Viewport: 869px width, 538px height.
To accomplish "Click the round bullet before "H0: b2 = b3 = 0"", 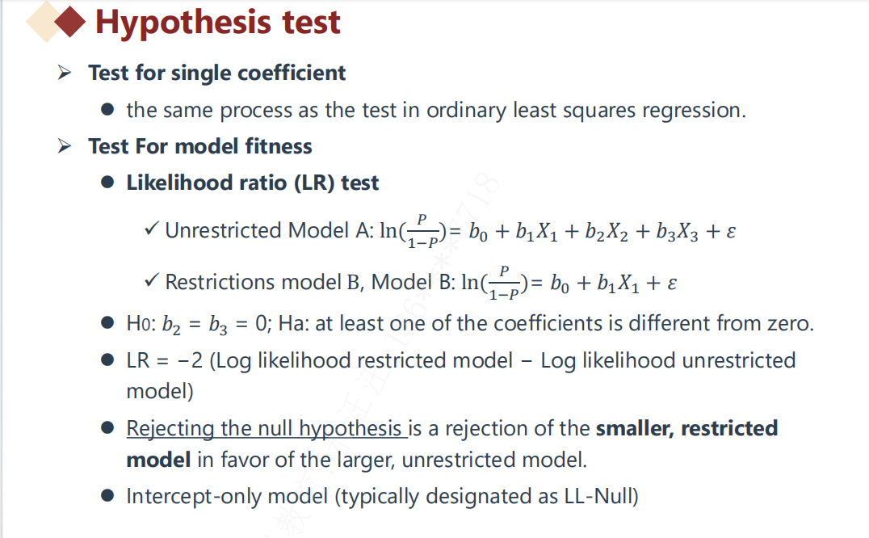I will 108,325.
